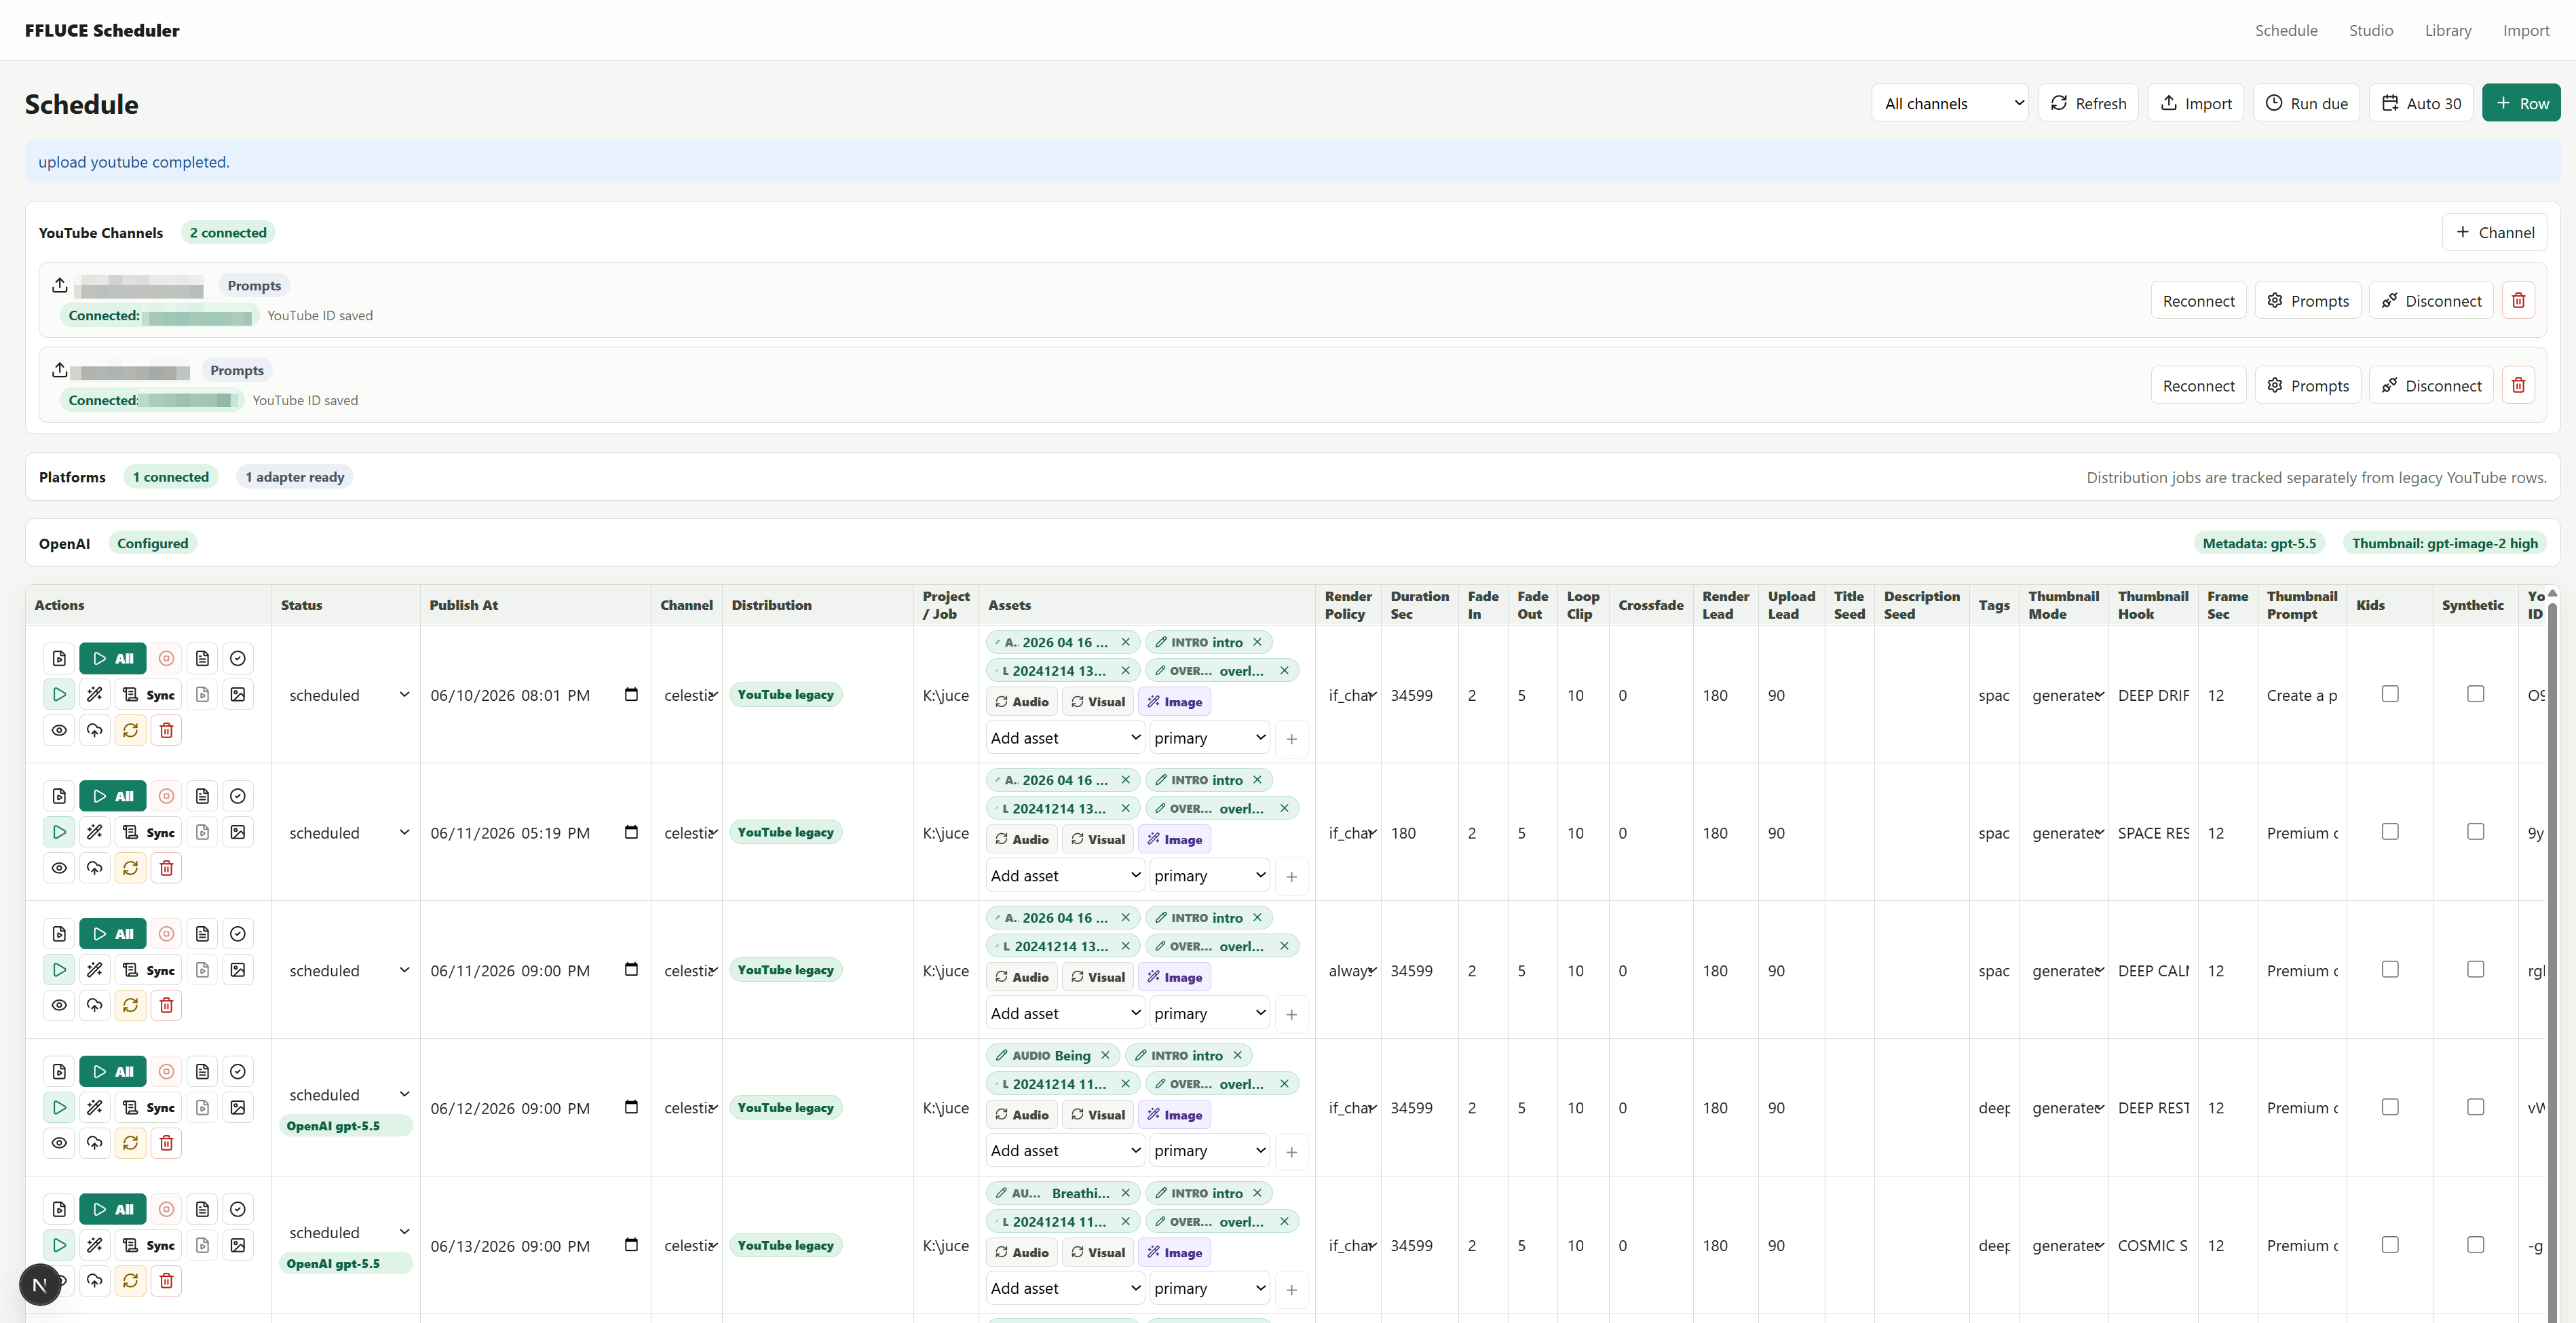Click the check-circle icon in the 06/12/2026 09:00 PM row

point(238,1072)
